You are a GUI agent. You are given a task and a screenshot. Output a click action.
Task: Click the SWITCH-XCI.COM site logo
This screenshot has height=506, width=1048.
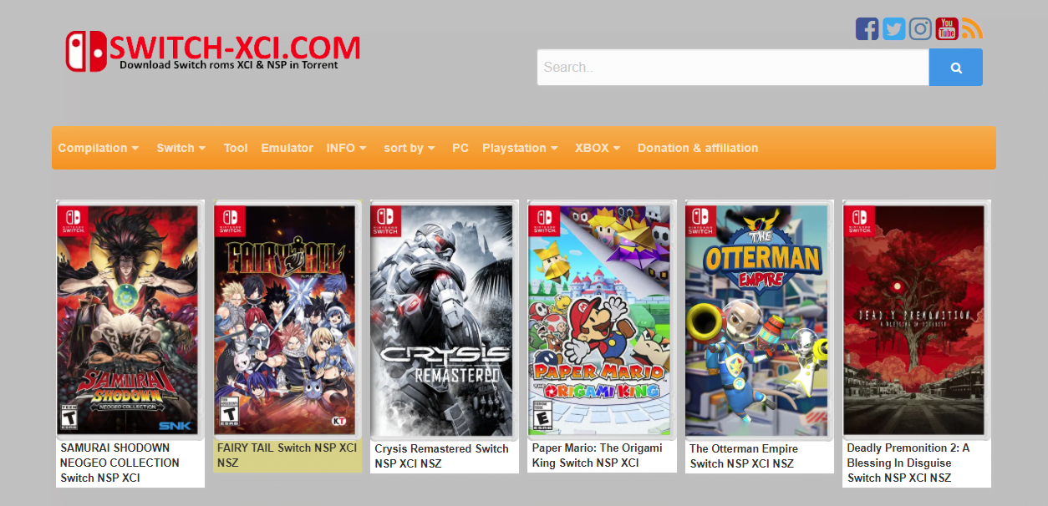213,52
